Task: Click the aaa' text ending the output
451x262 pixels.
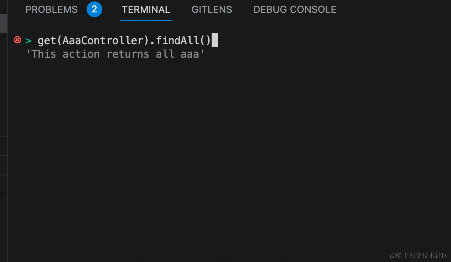Action: 193,54
